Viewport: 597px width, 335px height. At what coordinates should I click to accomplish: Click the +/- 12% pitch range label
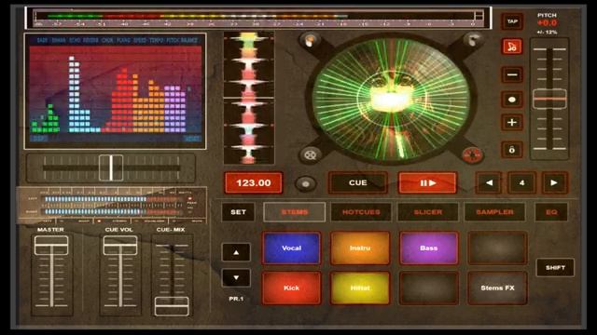click(x=548, y=33)
